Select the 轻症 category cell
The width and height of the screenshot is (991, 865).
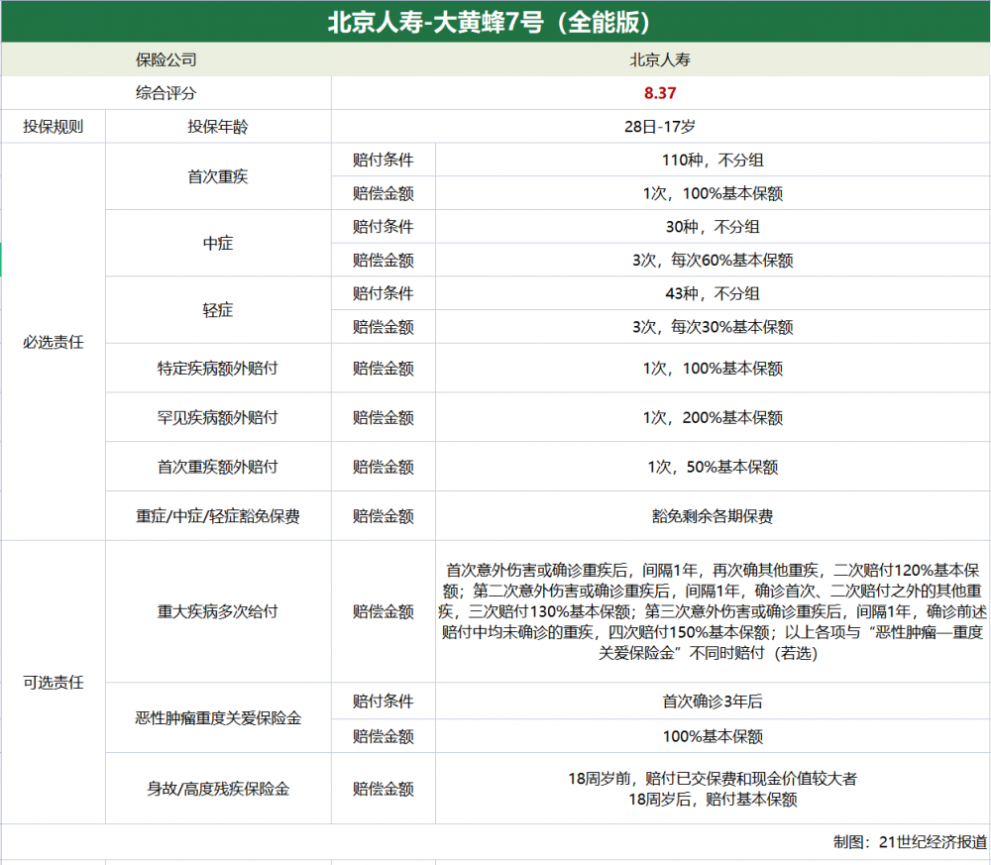click(x=218, y=310)
